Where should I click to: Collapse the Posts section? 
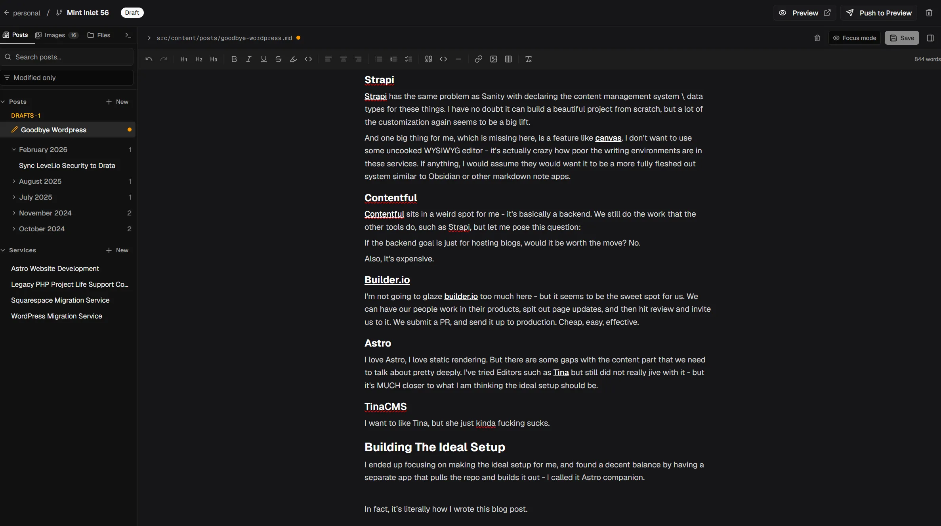click(14, 102)
